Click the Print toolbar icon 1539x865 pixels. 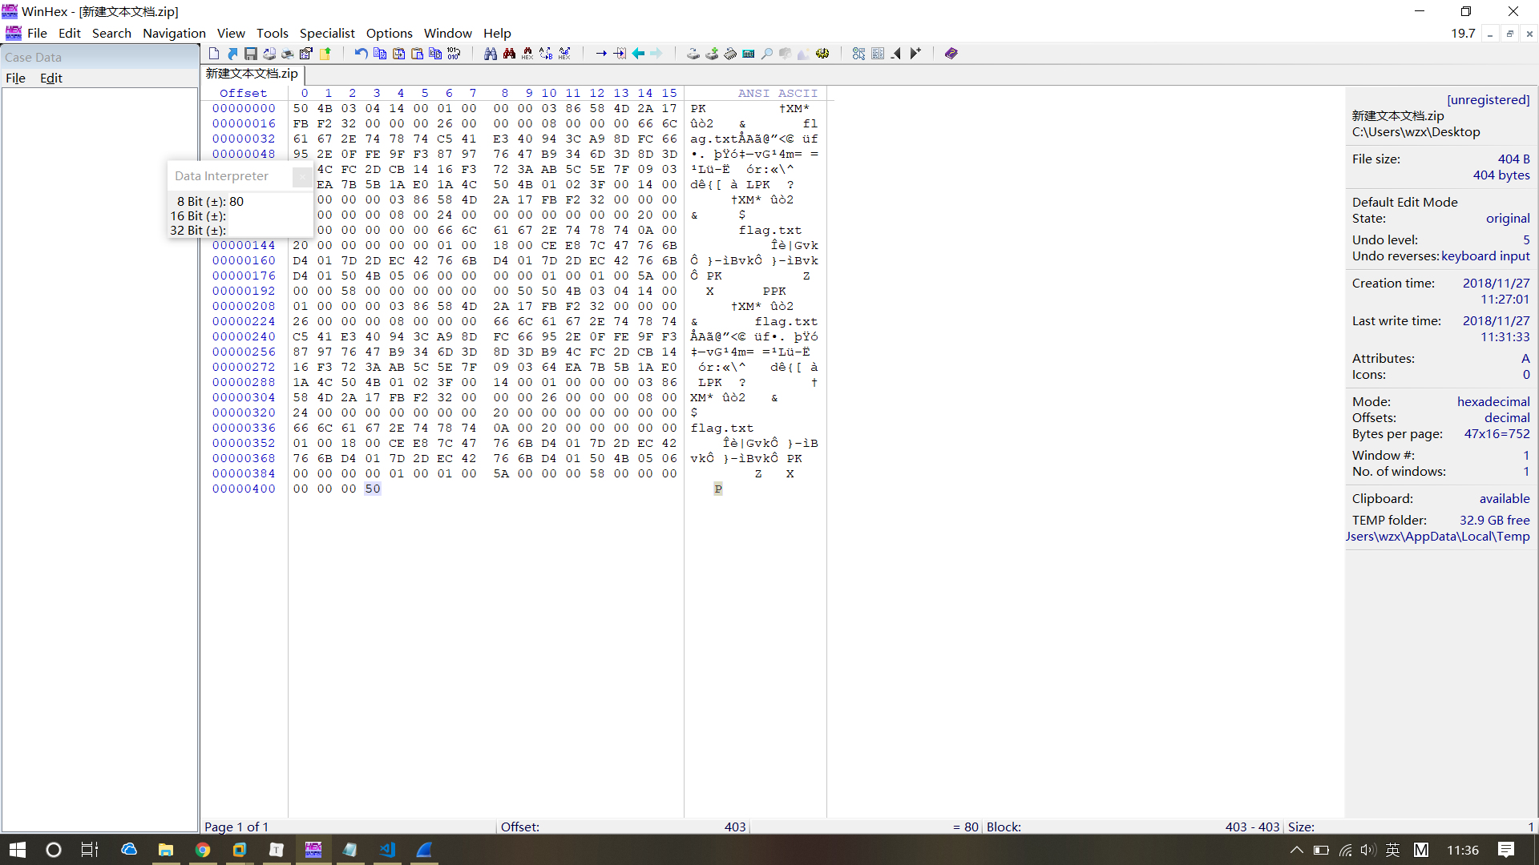coord(287,54)
